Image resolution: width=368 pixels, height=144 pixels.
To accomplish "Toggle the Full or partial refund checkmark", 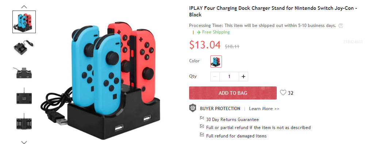I will click(x=202, y=127).
